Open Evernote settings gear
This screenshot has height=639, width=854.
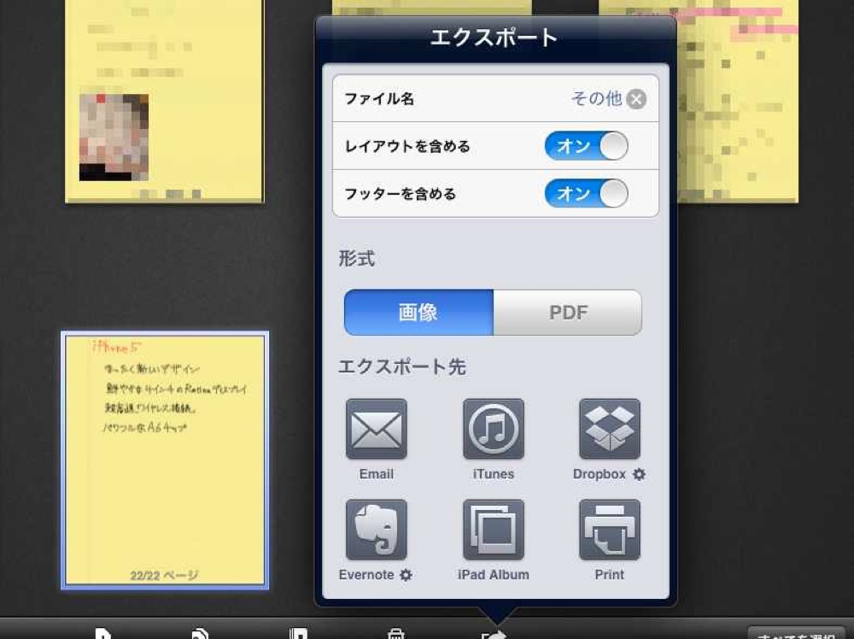[x=406, y=575]
